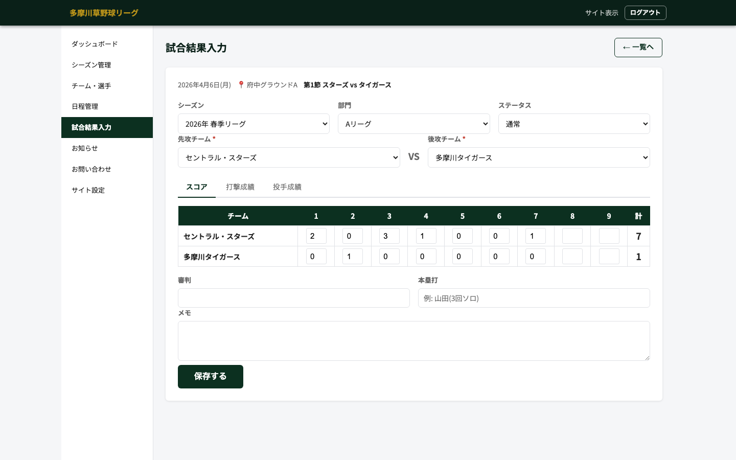Viewport: 736px width, 460px height.
Task: Click セントラル・スターズ inning 5 score field
Action: tap(463, 236)
